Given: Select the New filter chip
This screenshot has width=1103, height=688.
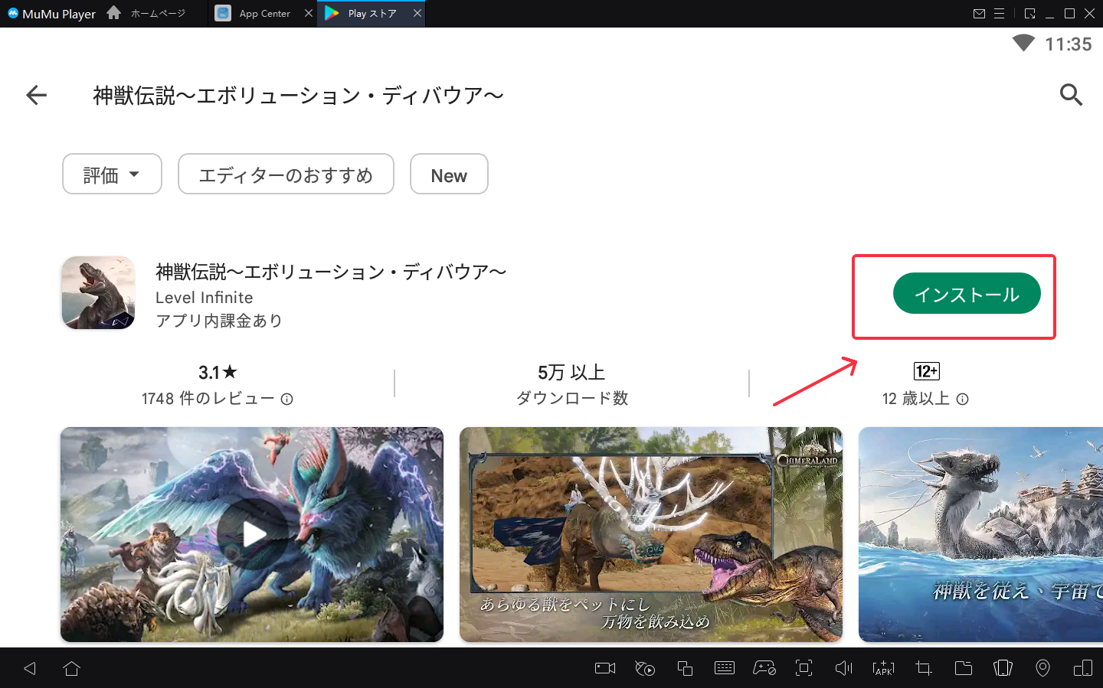Looking at the screenshot, I should [449, 174].
